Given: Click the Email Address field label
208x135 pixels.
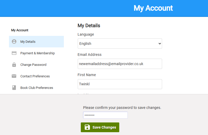Looking at the screenshot, I should pos(90,55).
